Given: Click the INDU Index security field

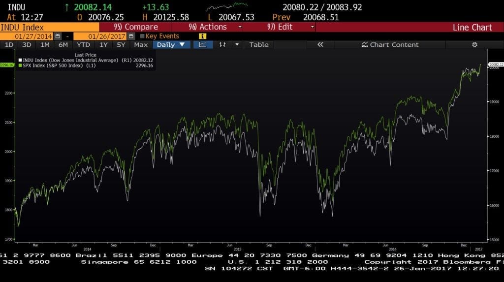Looking at the screenshot, I should 50,28.
